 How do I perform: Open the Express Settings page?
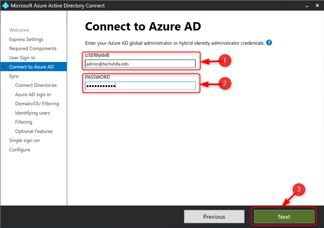click(x=26, y=39)
